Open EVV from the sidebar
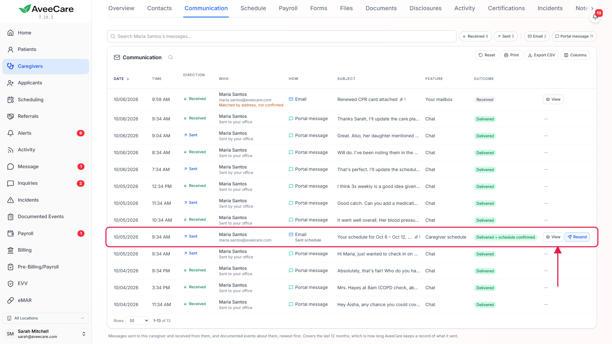This screenshot has width=612, height=344. (x=46, y=283)
